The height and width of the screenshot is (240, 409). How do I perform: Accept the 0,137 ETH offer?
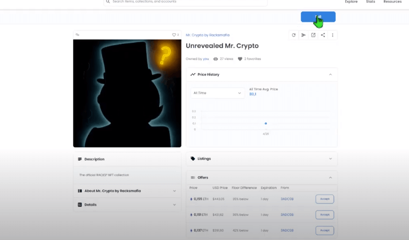(325, 230)
